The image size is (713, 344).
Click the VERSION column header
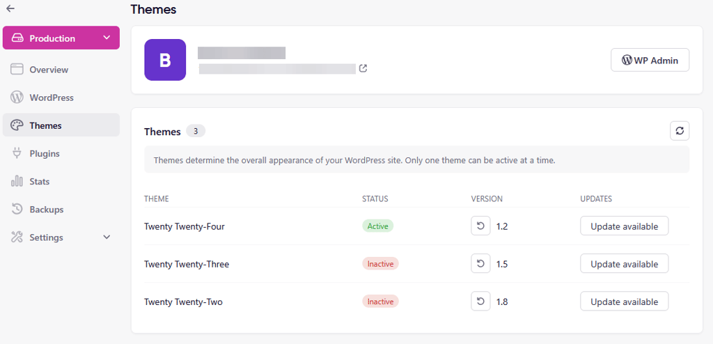(x=487, y=199)
